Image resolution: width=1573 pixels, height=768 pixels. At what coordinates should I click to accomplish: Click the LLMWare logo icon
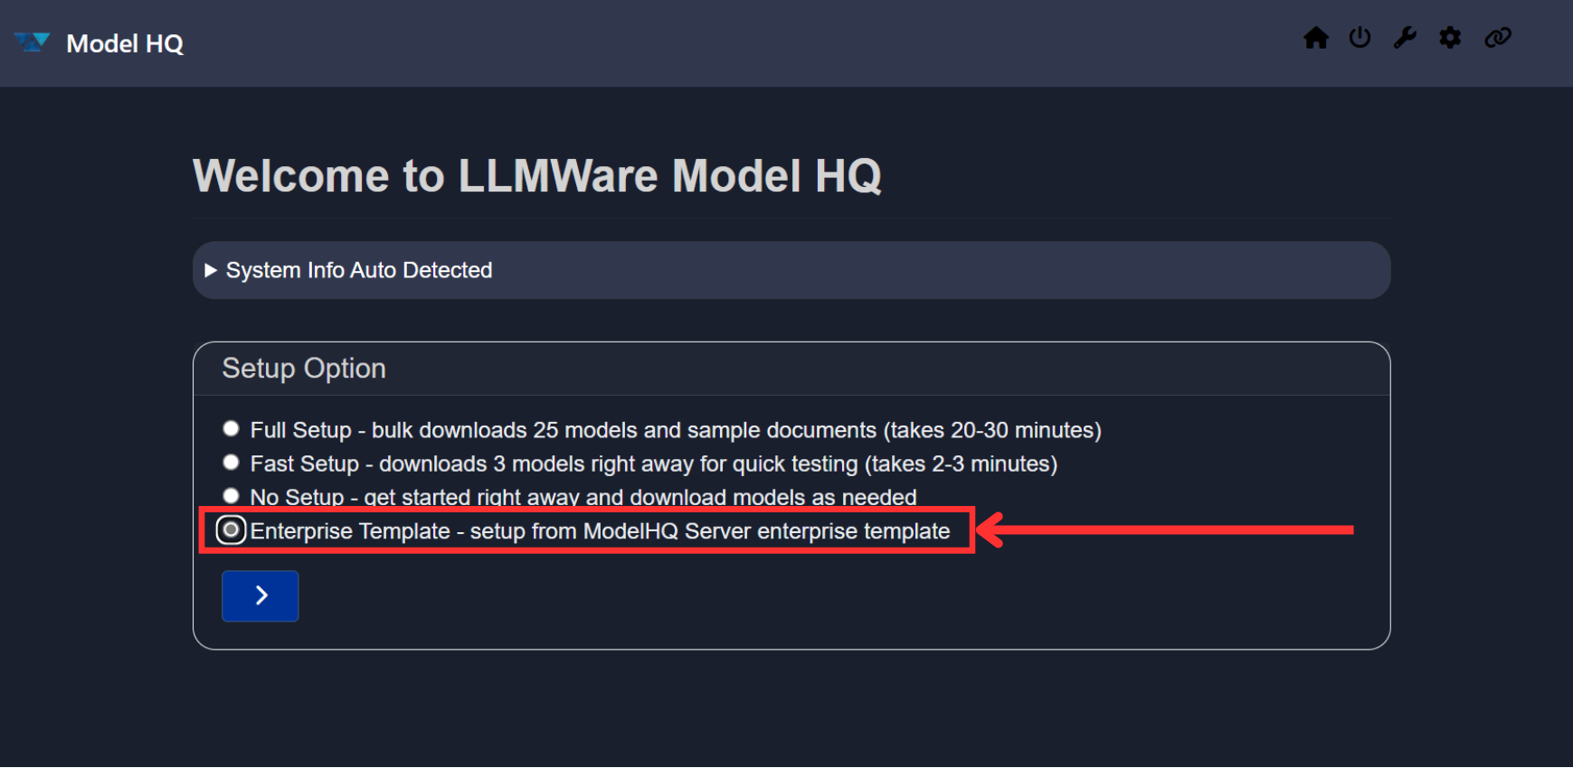coord(32,42)
